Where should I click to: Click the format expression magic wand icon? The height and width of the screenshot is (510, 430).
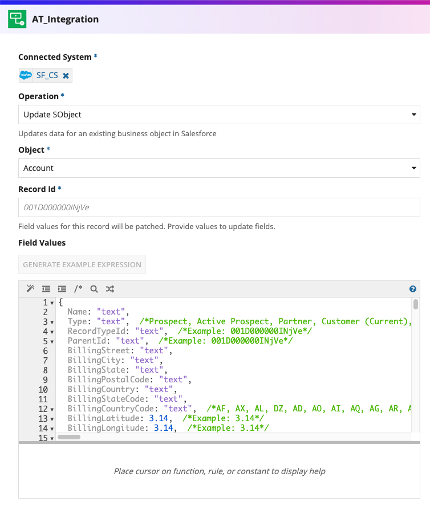coord(30,289)
